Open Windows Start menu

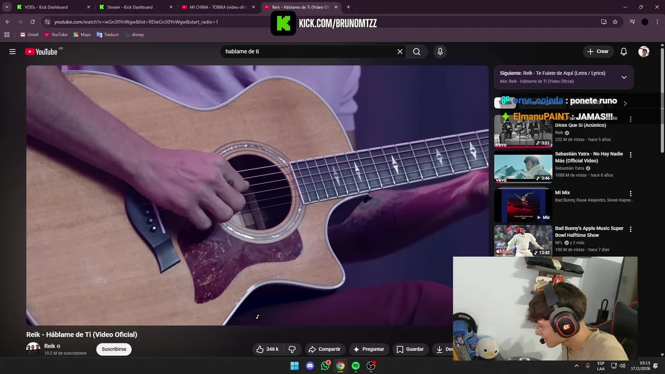pyautogui.click(x=295, y=366)
